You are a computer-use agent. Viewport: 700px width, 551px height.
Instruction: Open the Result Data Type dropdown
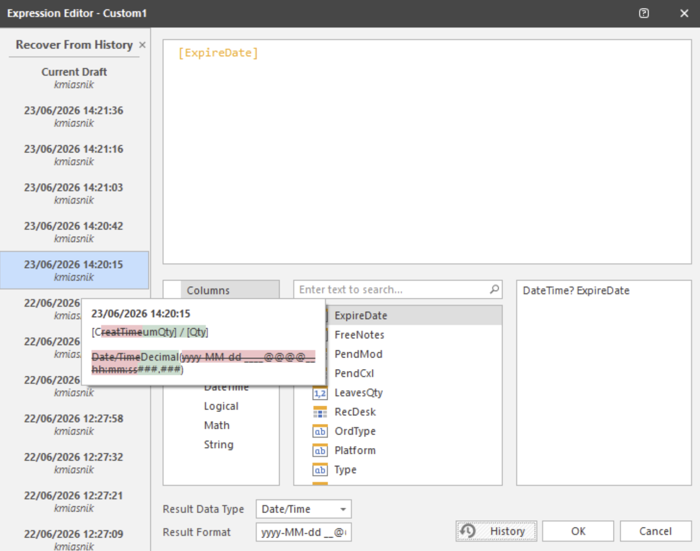click(x=304, y=509)
